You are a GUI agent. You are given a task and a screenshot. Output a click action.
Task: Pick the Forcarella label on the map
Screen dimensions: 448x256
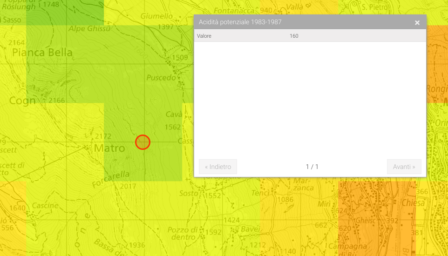pos(111,176)
